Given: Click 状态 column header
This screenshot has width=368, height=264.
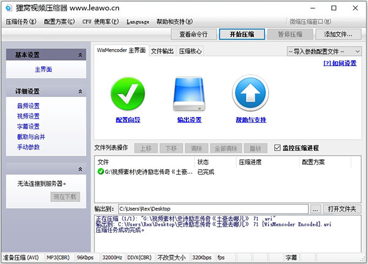Looking at the screenshot, I should [x=215, y=162].
